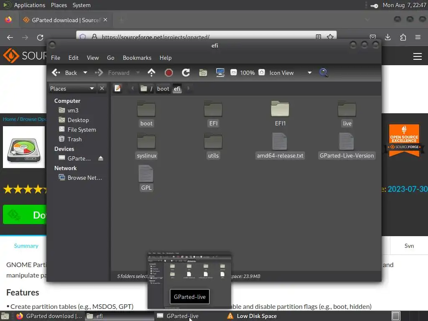Select the boot folder icon
Image resolution: width=428 pixels, height=321 pixels.
click(146, 109)
